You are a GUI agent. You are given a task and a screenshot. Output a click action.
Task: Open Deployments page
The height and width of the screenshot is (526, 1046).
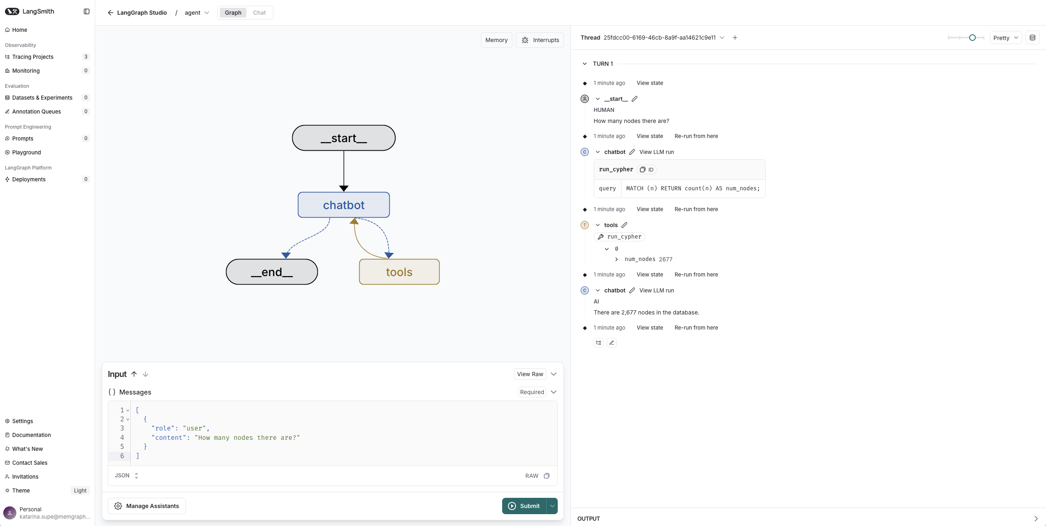(47, 179)
